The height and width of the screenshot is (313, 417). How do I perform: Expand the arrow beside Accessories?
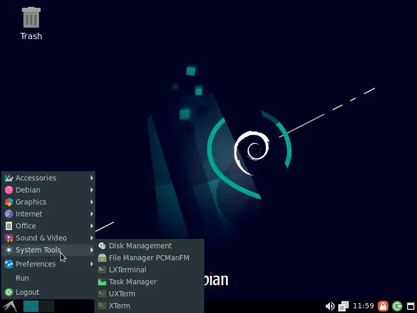[92, 178]
